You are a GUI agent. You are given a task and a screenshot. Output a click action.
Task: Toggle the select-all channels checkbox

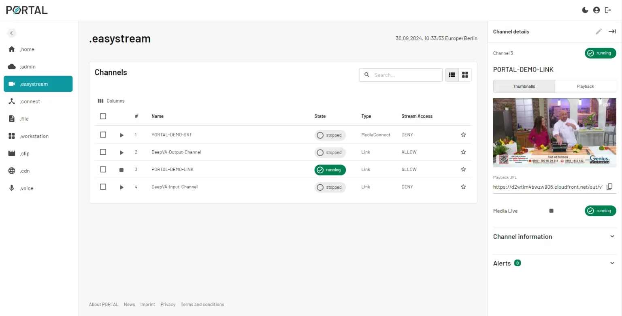(103, 116)
